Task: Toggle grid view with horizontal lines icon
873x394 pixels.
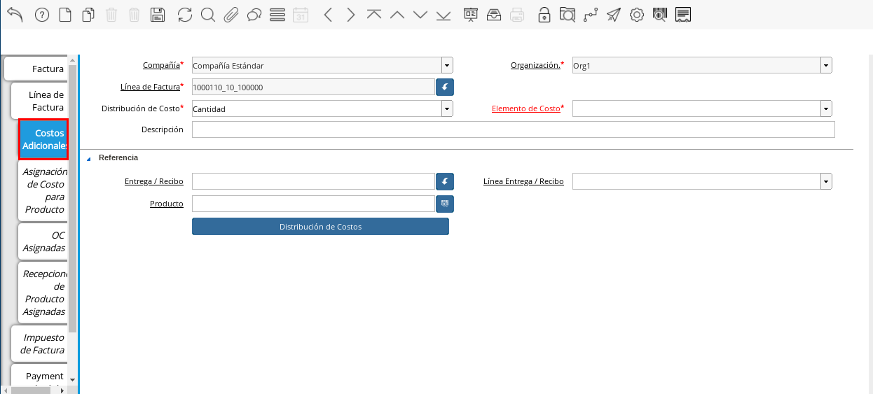Action: click(x=277, y=15)
